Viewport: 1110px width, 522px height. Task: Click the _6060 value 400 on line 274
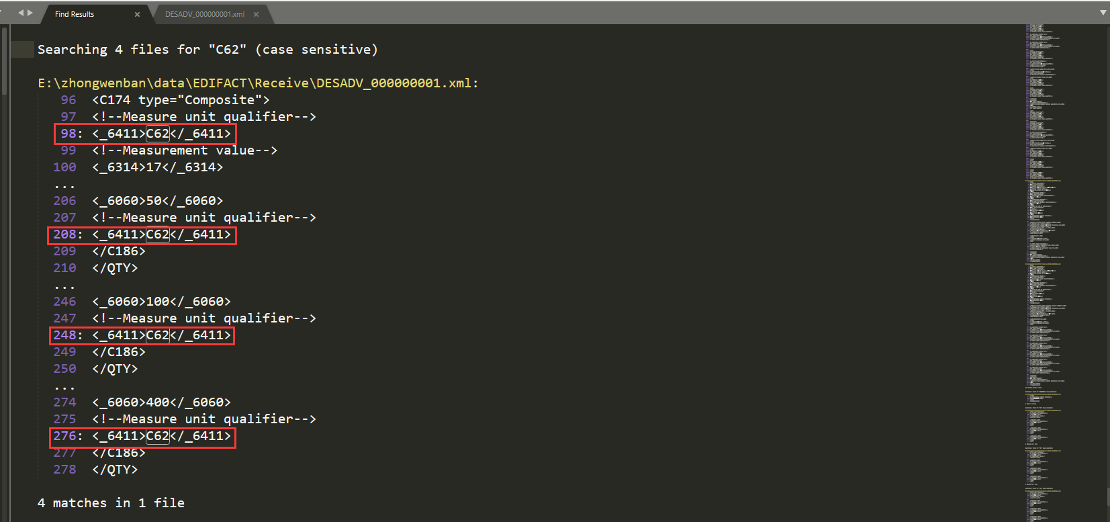coord(158,402)
